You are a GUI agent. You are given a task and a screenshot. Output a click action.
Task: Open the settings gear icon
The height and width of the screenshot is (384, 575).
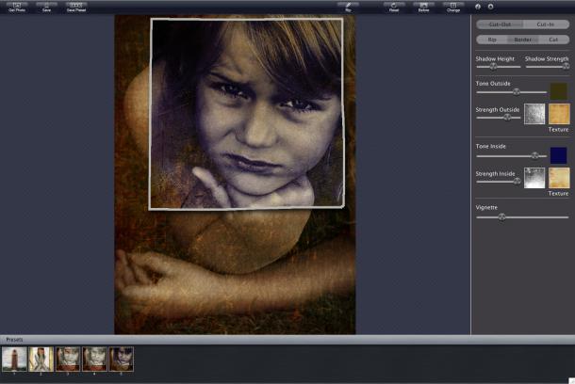pos(490,7)
